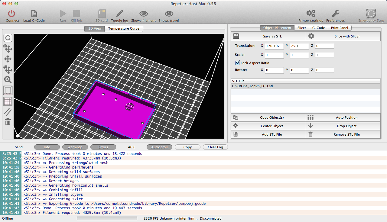
Task: Click the Kill job stop icon
Action: [x=76, y=14]
